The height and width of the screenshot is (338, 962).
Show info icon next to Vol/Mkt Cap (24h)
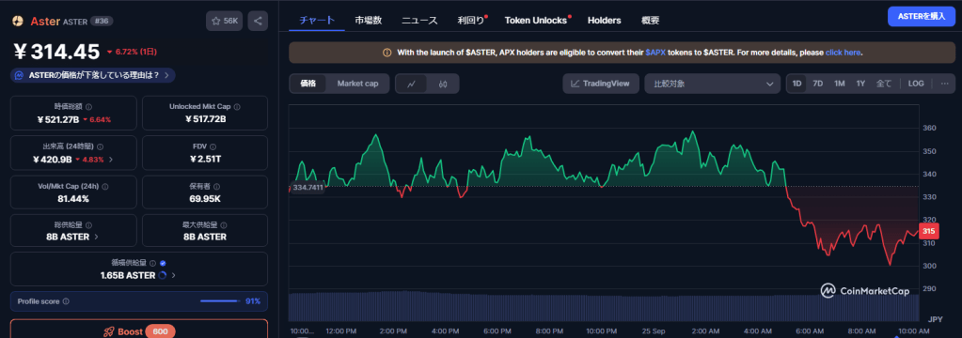pyautogui.click(x=105, y=186)
